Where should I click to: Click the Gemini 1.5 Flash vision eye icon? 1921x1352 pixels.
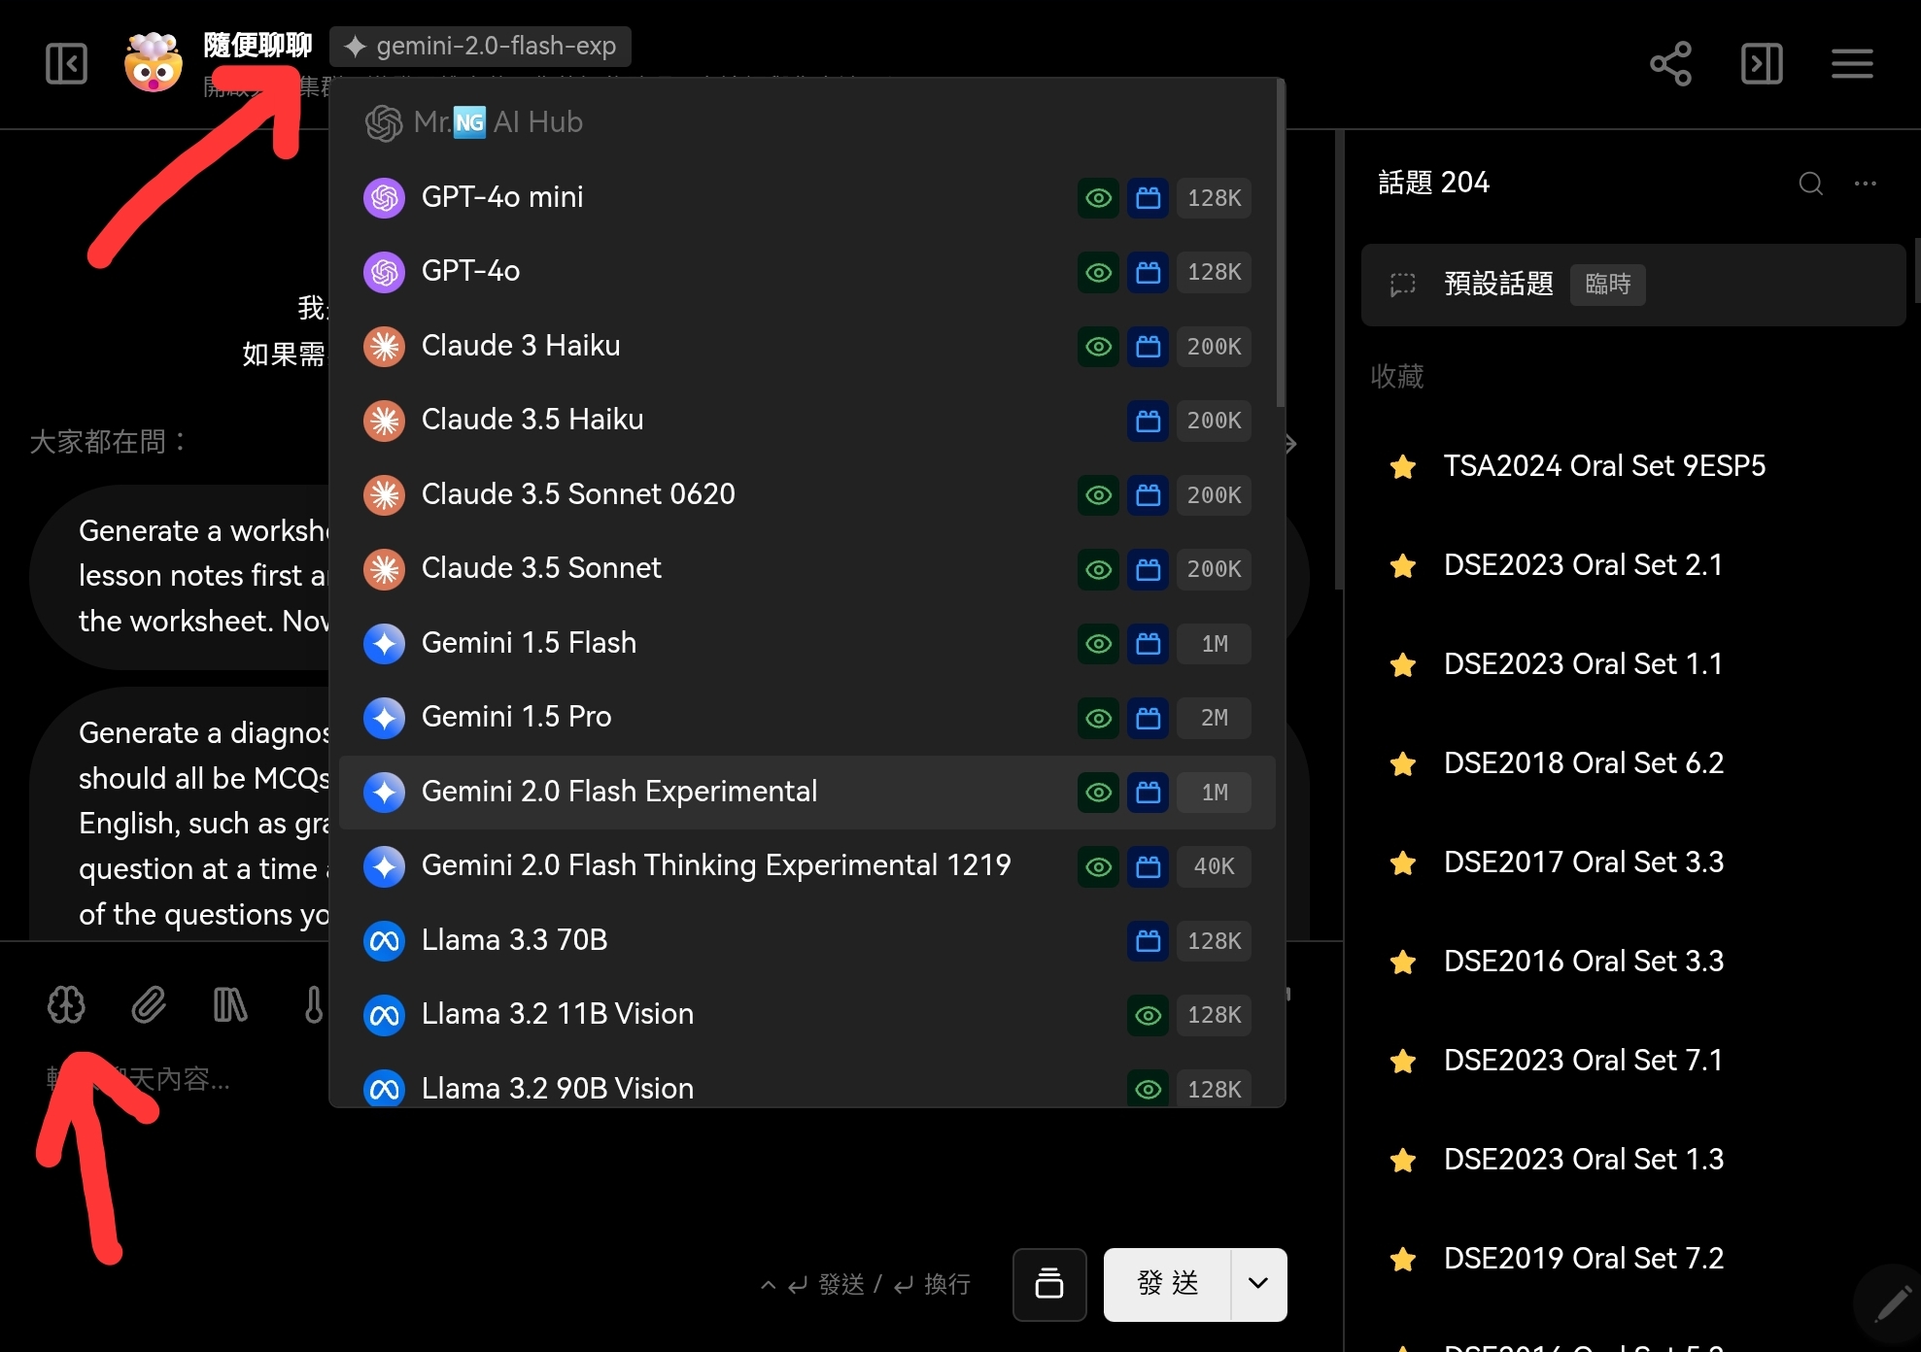coord(1098,644)
